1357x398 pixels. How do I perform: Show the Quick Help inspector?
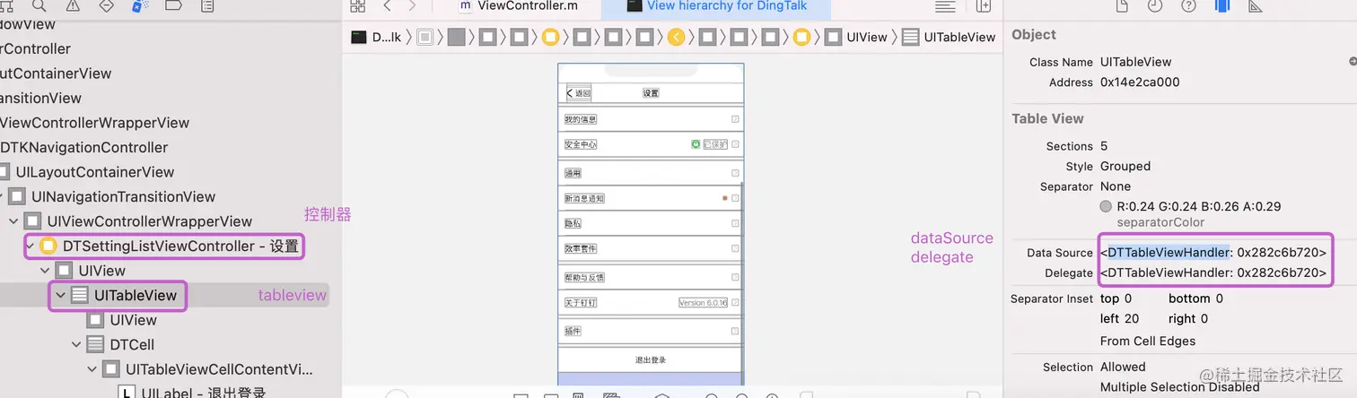click(x=1188, y=5)
